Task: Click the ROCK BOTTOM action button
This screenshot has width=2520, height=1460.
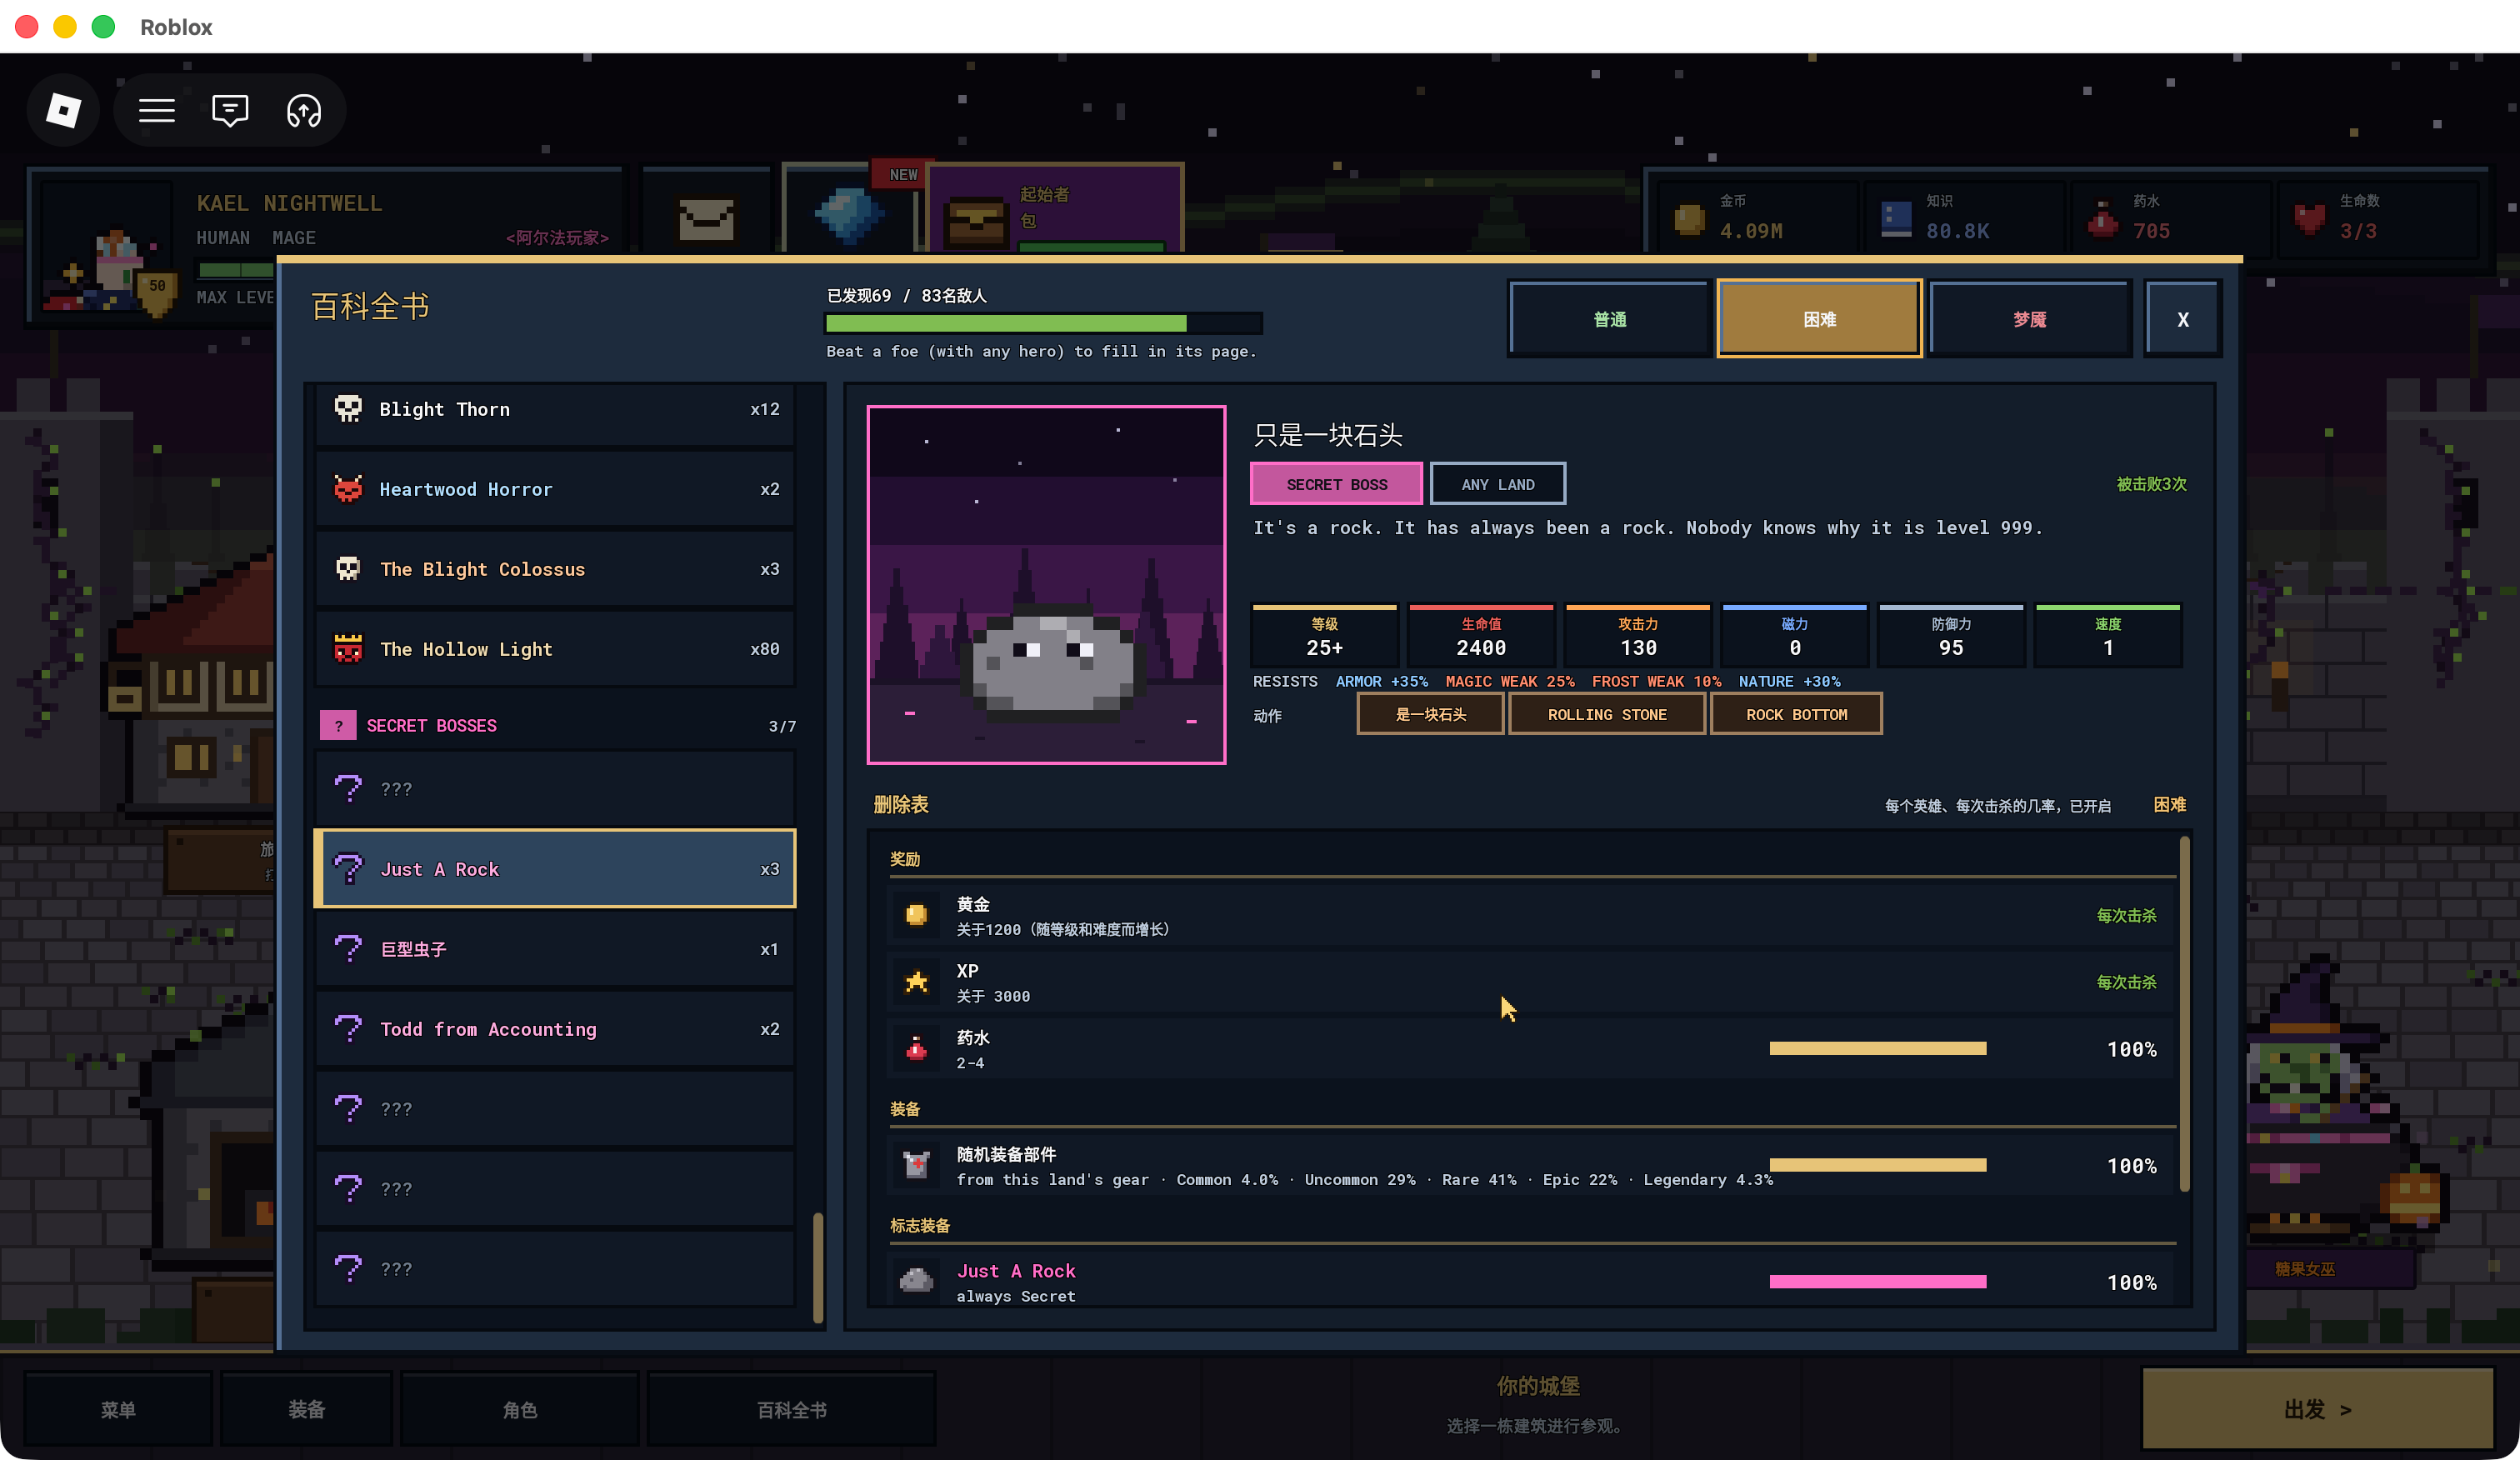Action: tap(1796, 714)
